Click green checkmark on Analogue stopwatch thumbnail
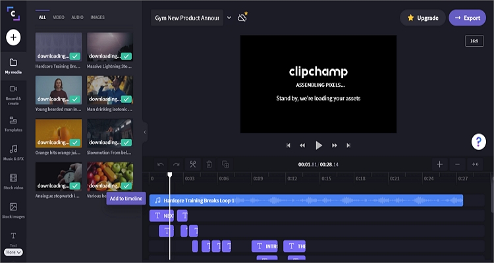494x263 pixels. tap(74, 186)
